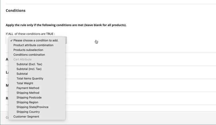Select "Product attribute combination" option
The height and width of the screenshot is (125, 216).
[x=33, y=45]
